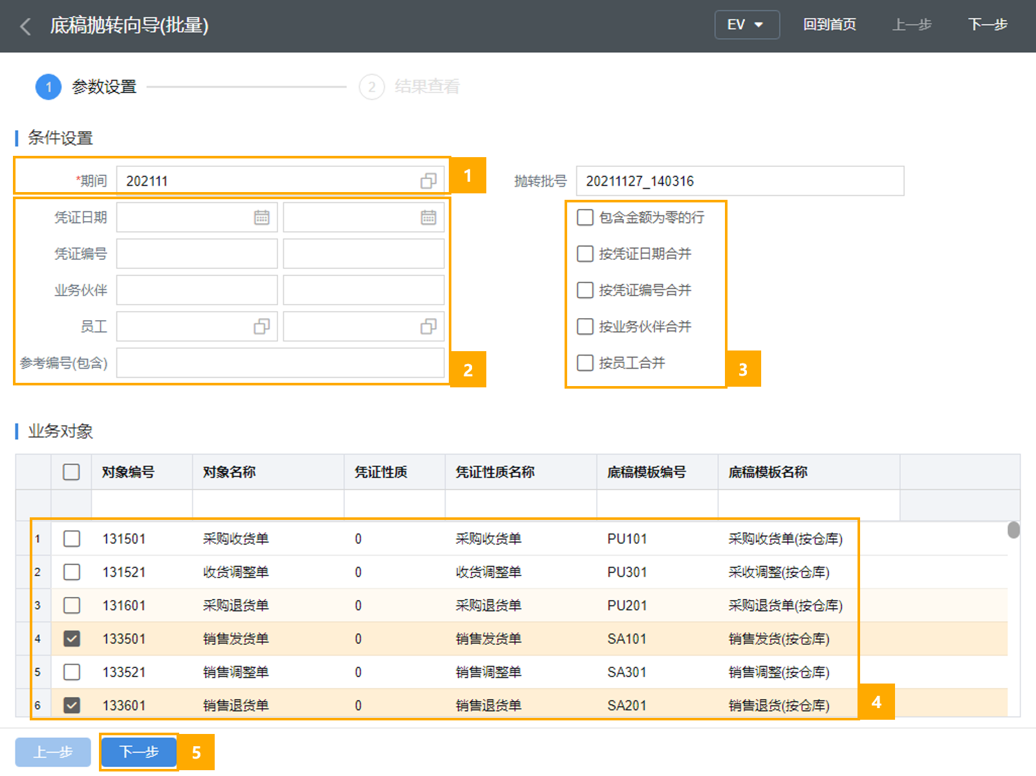Uncheck row 133501 销售发货单 checkbox
The image size is (1036, 776).
[72, 639]
